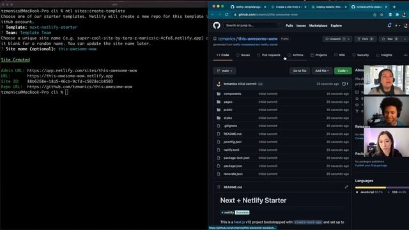Open package-lock.json file
Viewport: 409px width, 230px height.
[236, 158]
